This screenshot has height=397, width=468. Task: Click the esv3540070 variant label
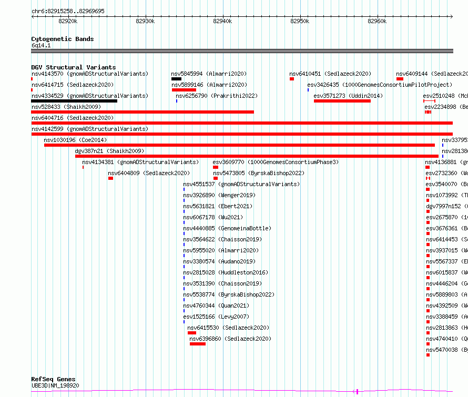[x=447, y=184]
